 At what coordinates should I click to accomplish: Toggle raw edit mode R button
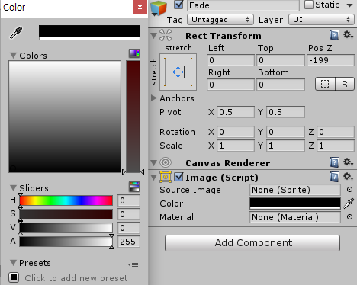(x=345, y=84)
